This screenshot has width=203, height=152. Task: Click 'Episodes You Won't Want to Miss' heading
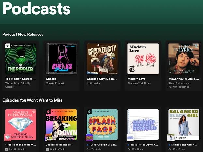[x=32, y=100]
